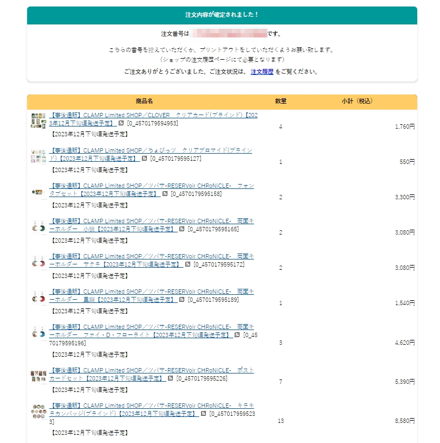
Task: Click the ちょびっツ クリアブロマイド product thumbnail
Action: [38, 156]
